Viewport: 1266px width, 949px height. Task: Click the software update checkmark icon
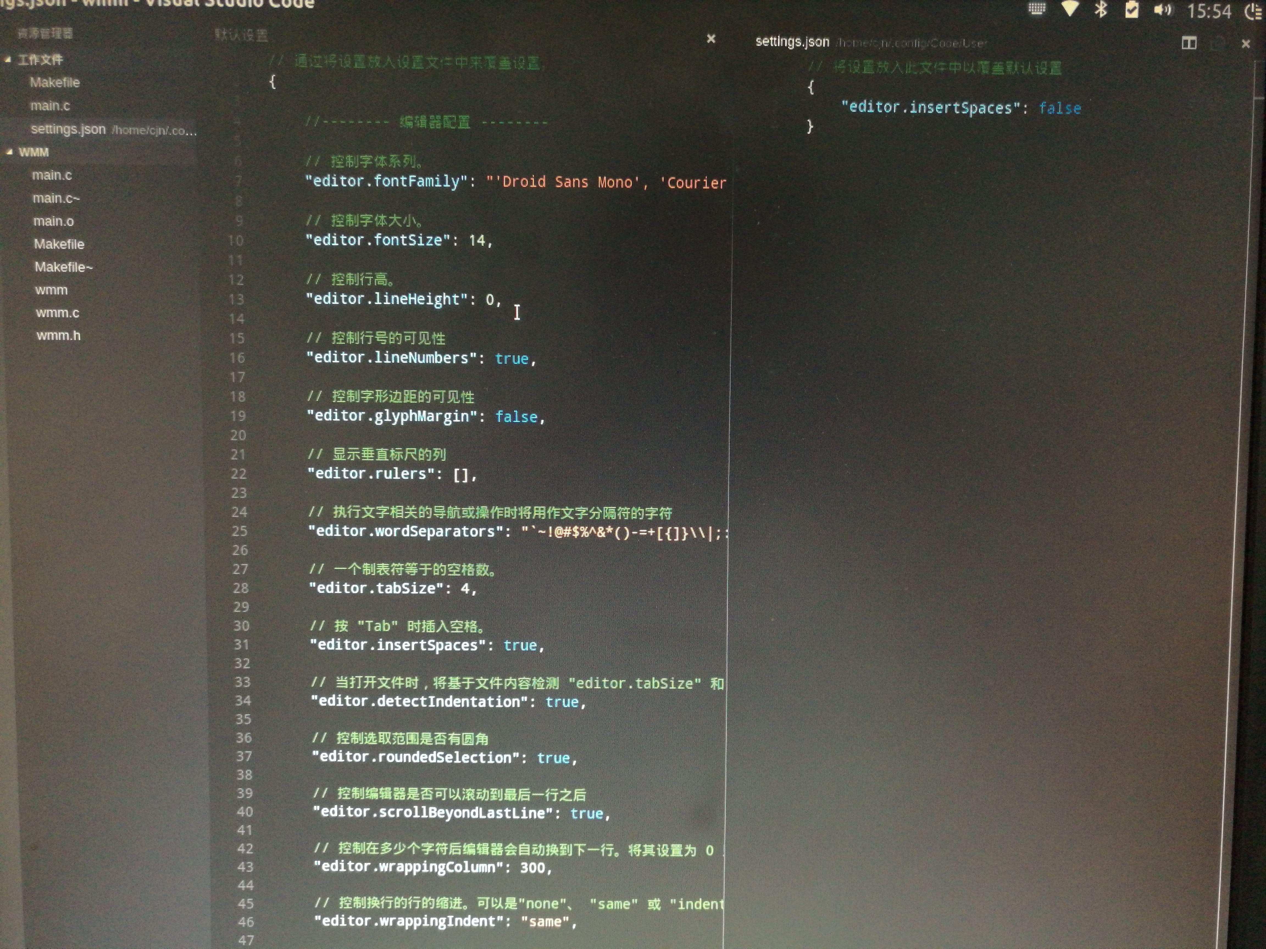(1132, 10)
